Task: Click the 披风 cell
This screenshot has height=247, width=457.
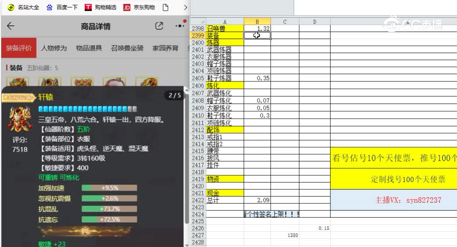Action: click(x=225, y=158)
